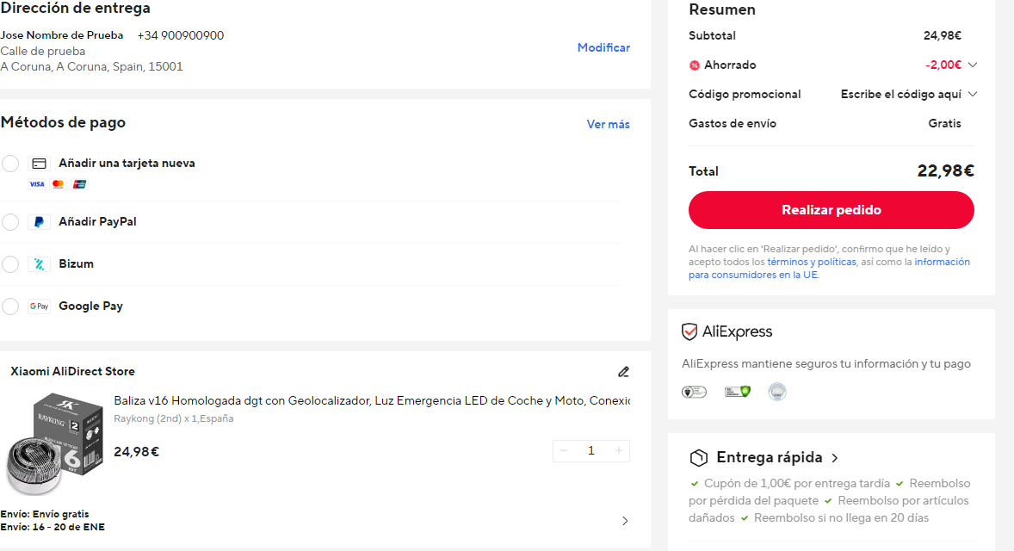Open the 'términos y políticas' link
Screen dimensions: 1014x551
(x=812, y=262)
